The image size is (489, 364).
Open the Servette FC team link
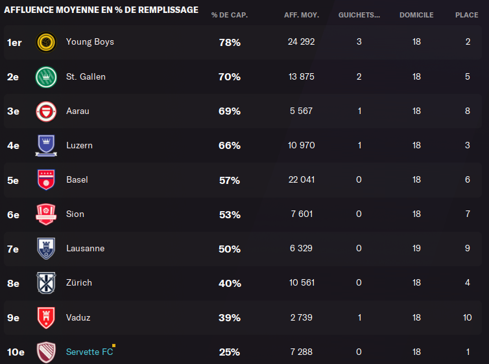click(89, 352)
